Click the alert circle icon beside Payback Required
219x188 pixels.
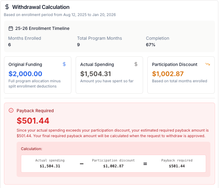(x=11, y=111)
